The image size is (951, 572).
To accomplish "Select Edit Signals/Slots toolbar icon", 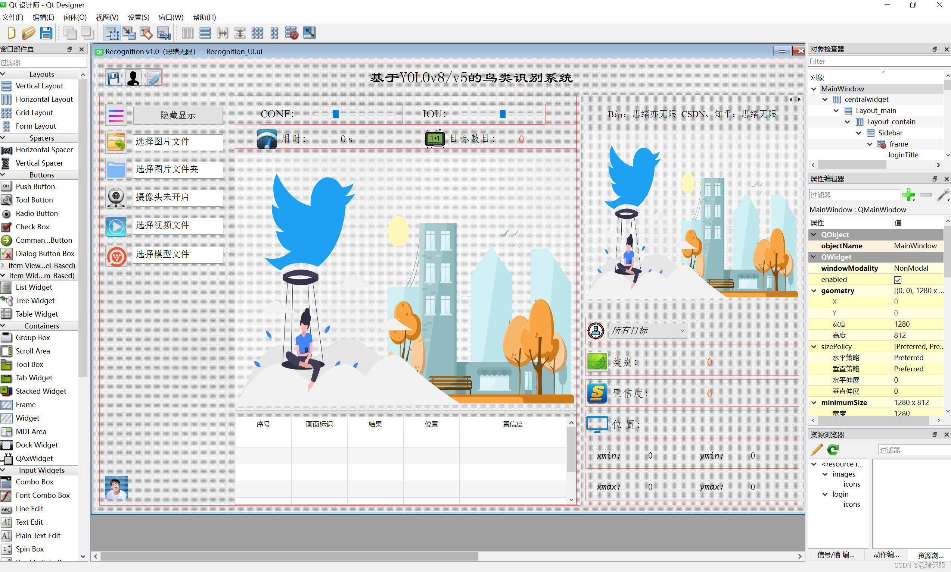I will (x=129, y=33).
